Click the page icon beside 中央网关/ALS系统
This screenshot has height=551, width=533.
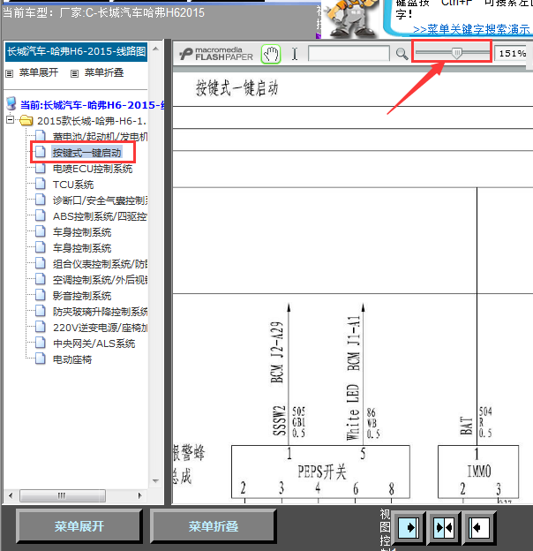41,343
